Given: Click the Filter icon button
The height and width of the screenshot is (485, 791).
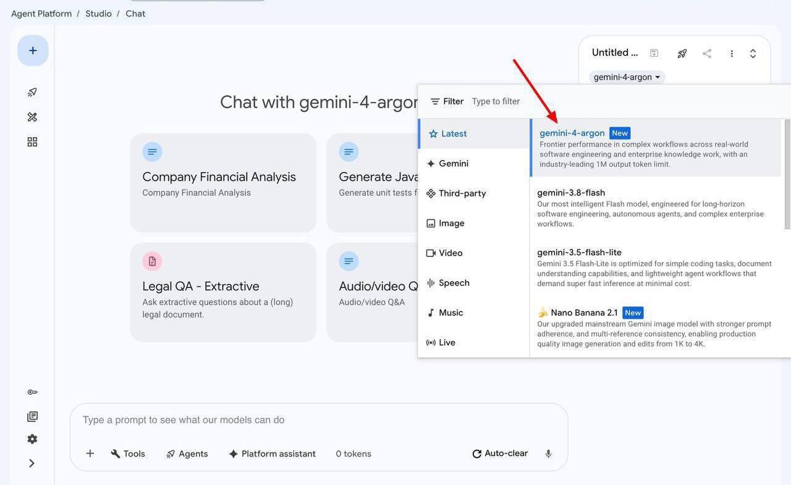Looking at the screenshot, I should (447, 101).
